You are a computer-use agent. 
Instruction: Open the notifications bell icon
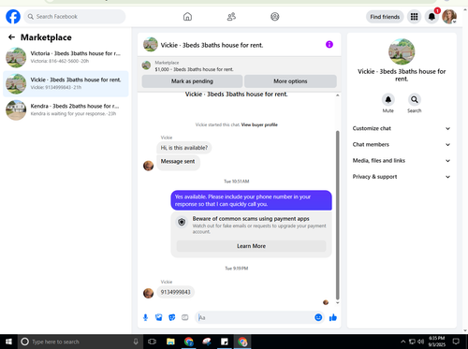coord(431,17)
